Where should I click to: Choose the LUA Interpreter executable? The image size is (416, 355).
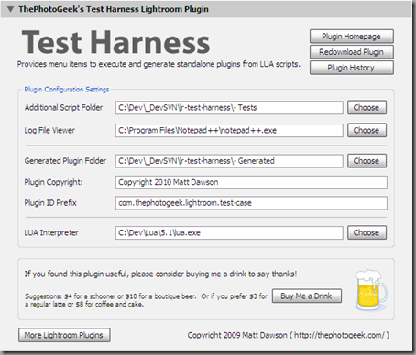(x=367, y=232)
